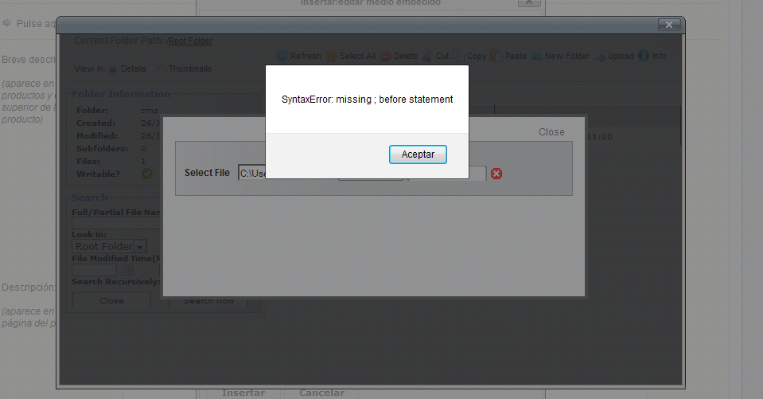Click the Close button in the Search panel
The image size is (763, 399).
click(x=111, y=300)
